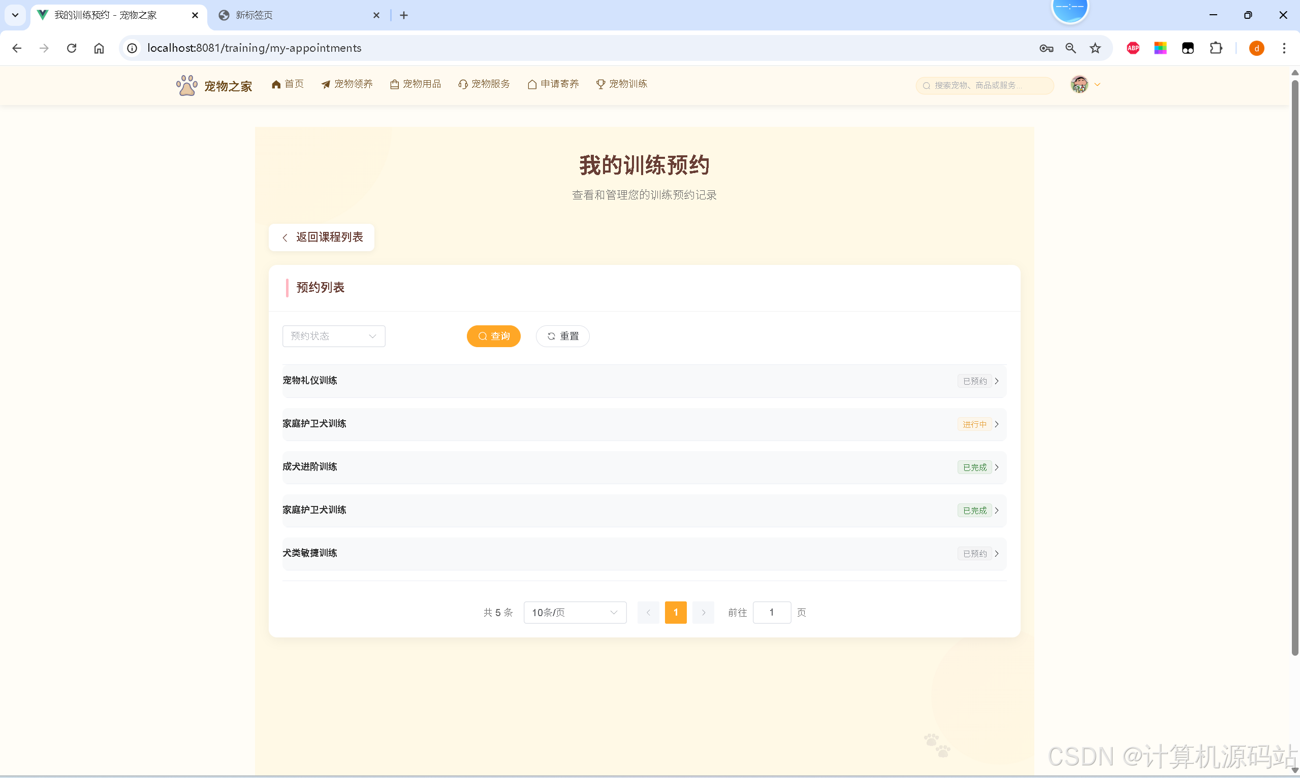Open the 申请寄养 nav item
The image size is (1300, 778).
coord(553,84)
